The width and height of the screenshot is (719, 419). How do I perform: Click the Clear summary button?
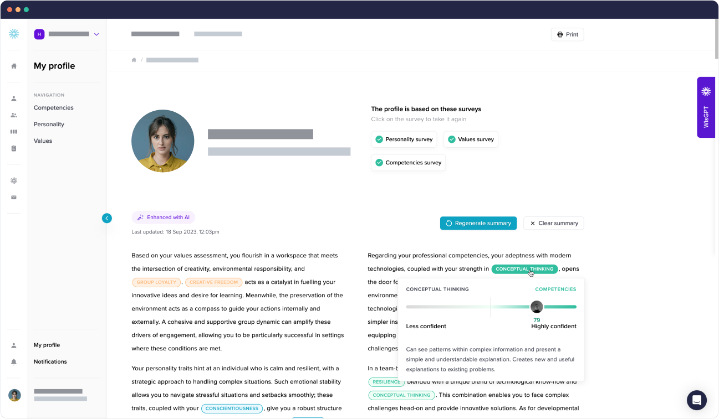(553, 223)
